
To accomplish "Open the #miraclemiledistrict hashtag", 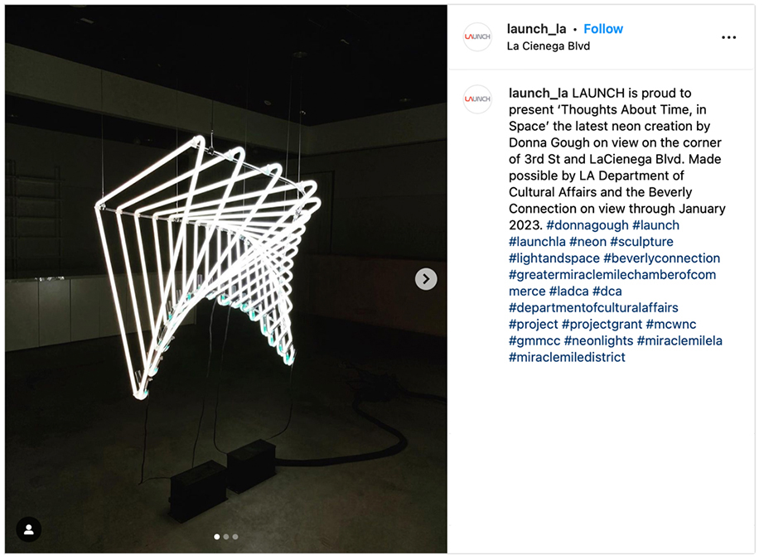I will 567,358.
